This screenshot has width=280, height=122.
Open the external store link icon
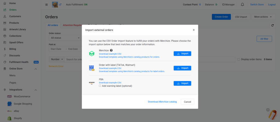pos(60,5)
